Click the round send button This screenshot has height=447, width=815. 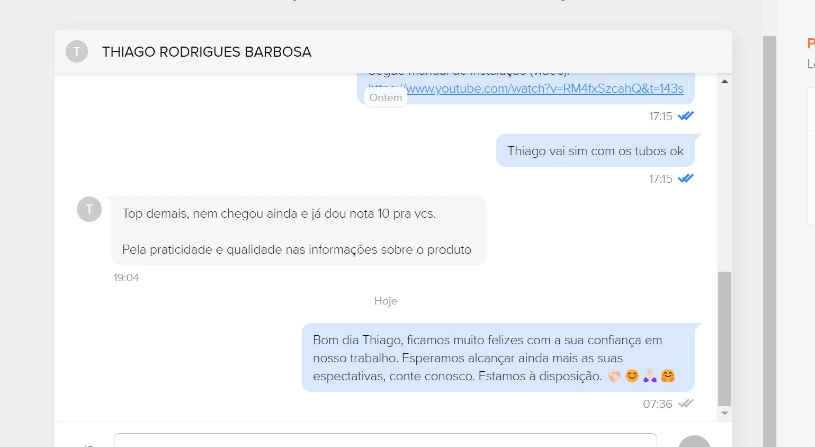[694, 442]
